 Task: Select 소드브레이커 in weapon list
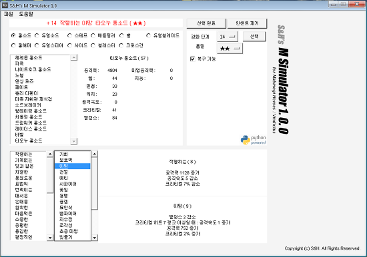(x=28, y=105)
